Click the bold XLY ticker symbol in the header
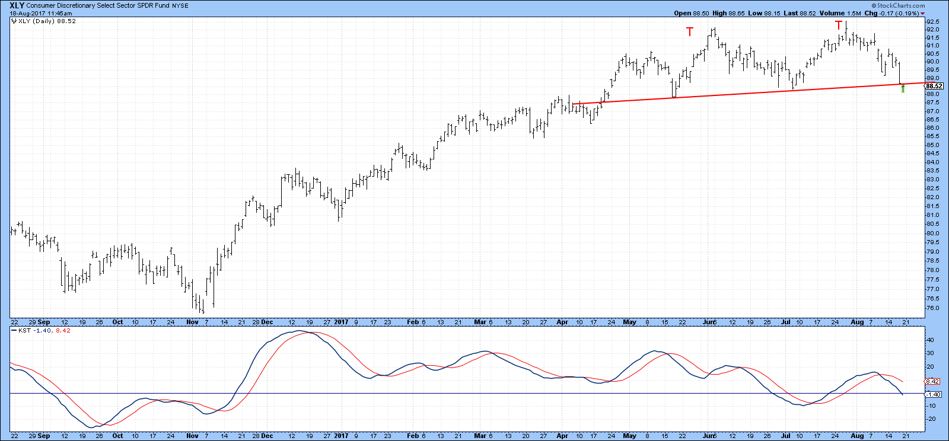Screen dimensions: 949x441 tap(17, 5)
